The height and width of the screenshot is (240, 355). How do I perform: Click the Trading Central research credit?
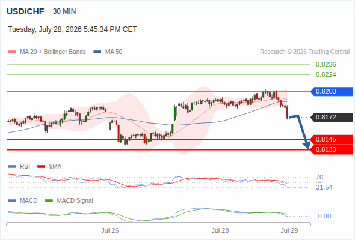(304, 52)
